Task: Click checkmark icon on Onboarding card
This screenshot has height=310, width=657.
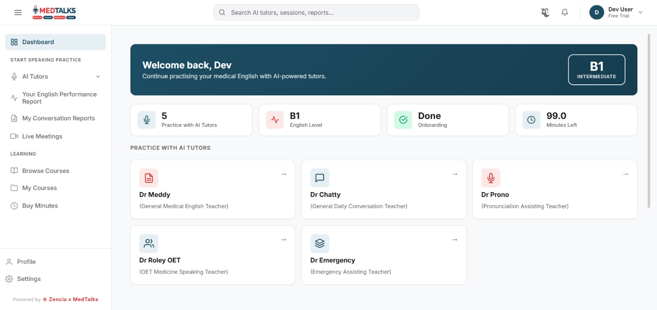Action: click(403, 120)
